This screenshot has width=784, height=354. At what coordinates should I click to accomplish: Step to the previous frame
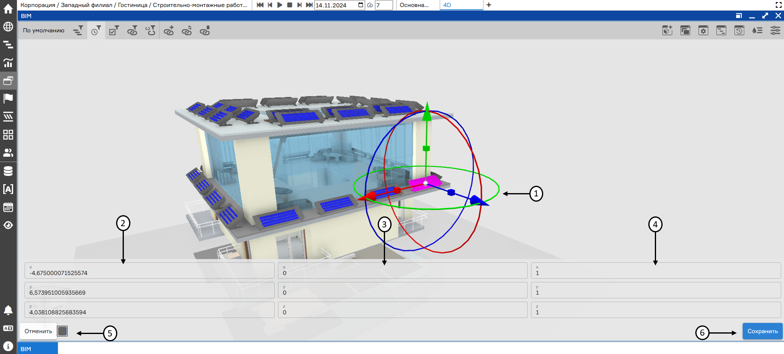coord(270,5)
